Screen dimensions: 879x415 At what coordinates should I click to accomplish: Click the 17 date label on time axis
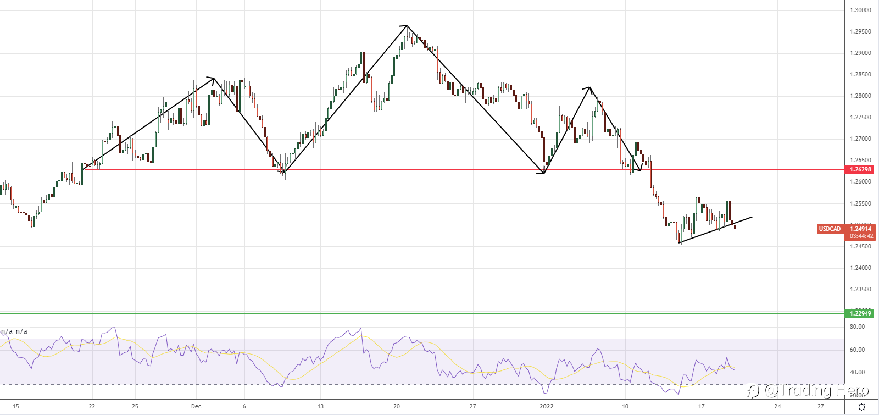point(702,407)
